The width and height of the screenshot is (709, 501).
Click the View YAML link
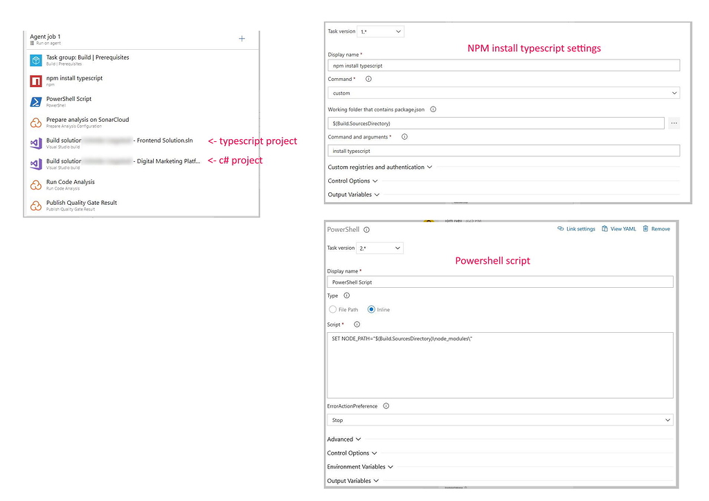[619, 229]
